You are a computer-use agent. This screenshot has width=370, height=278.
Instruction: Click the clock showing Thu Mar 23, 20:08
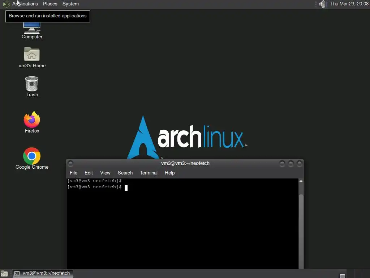[349, 4]
